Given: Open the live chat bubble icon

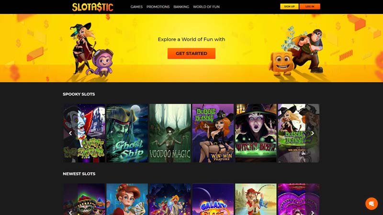Looking at the screenshot, I should tap(372, 204).
